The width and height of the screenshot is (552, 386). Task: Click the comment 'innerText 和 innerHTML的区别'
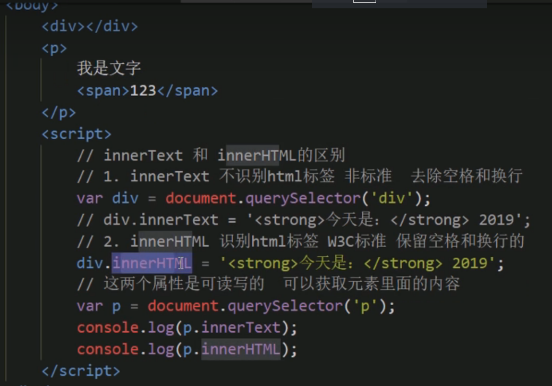click(x=211, y=155)
